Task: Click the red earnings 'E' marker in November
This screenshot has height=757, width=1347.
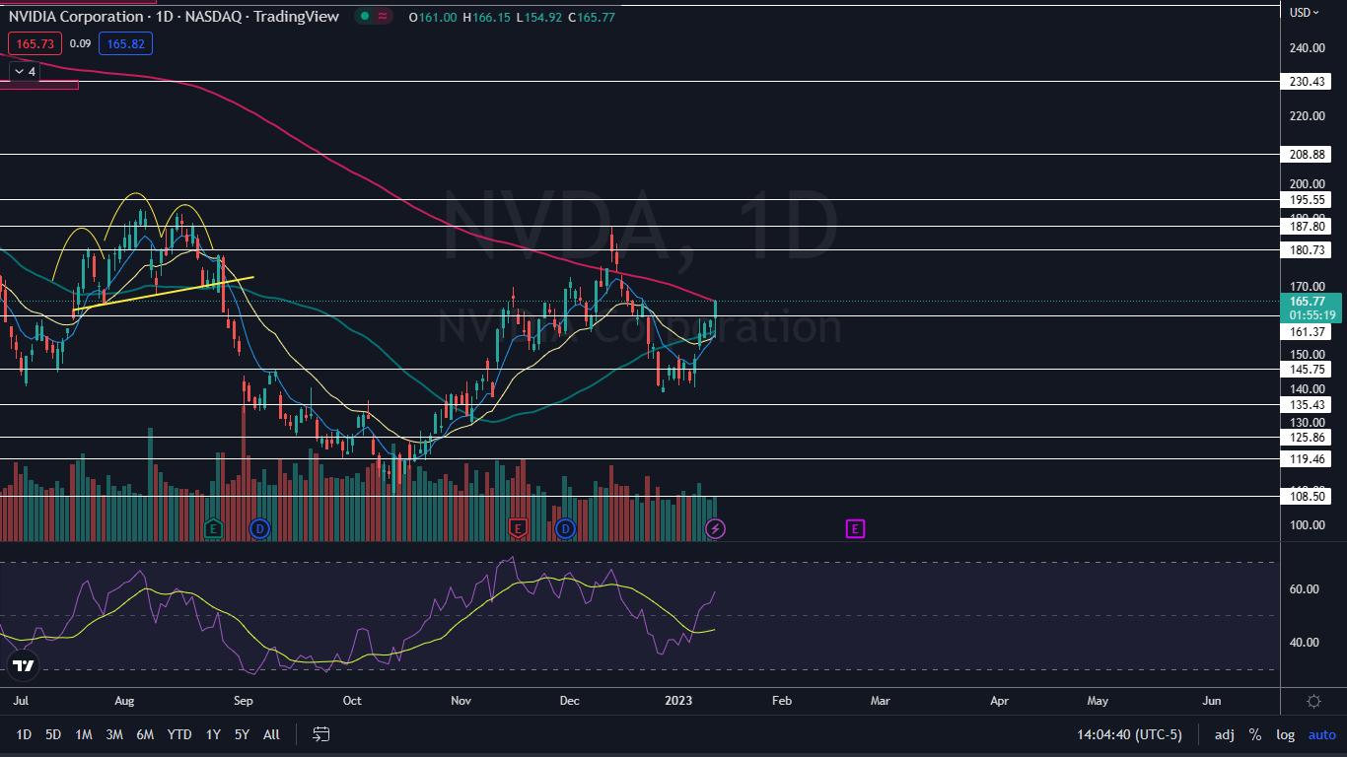Action: click(x=518, y=529)
